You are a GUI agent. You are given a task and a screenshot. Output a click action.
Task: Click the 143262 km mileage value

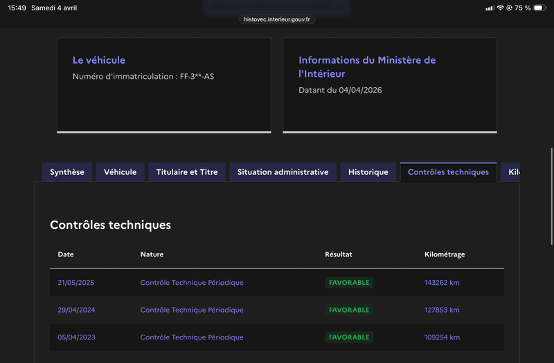point(442,283)
